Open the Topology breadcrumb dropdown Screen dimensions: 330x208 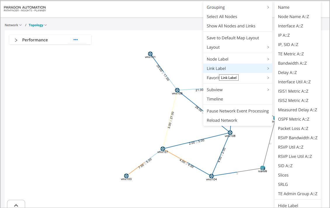coord(38,25)
